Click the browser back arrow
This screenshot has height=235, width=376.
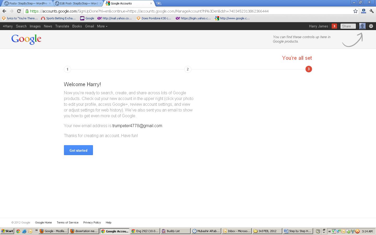click(4, 11)
